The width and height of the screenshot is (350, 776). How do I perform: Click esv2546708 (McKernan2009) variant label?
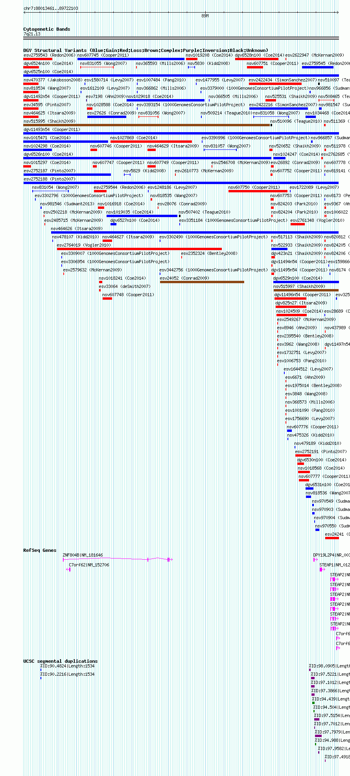241,162
